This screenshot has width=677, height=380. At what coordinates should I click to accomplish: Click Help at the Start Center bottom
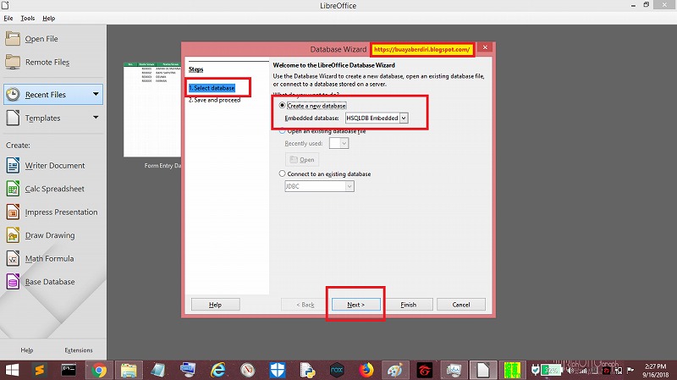27,350
